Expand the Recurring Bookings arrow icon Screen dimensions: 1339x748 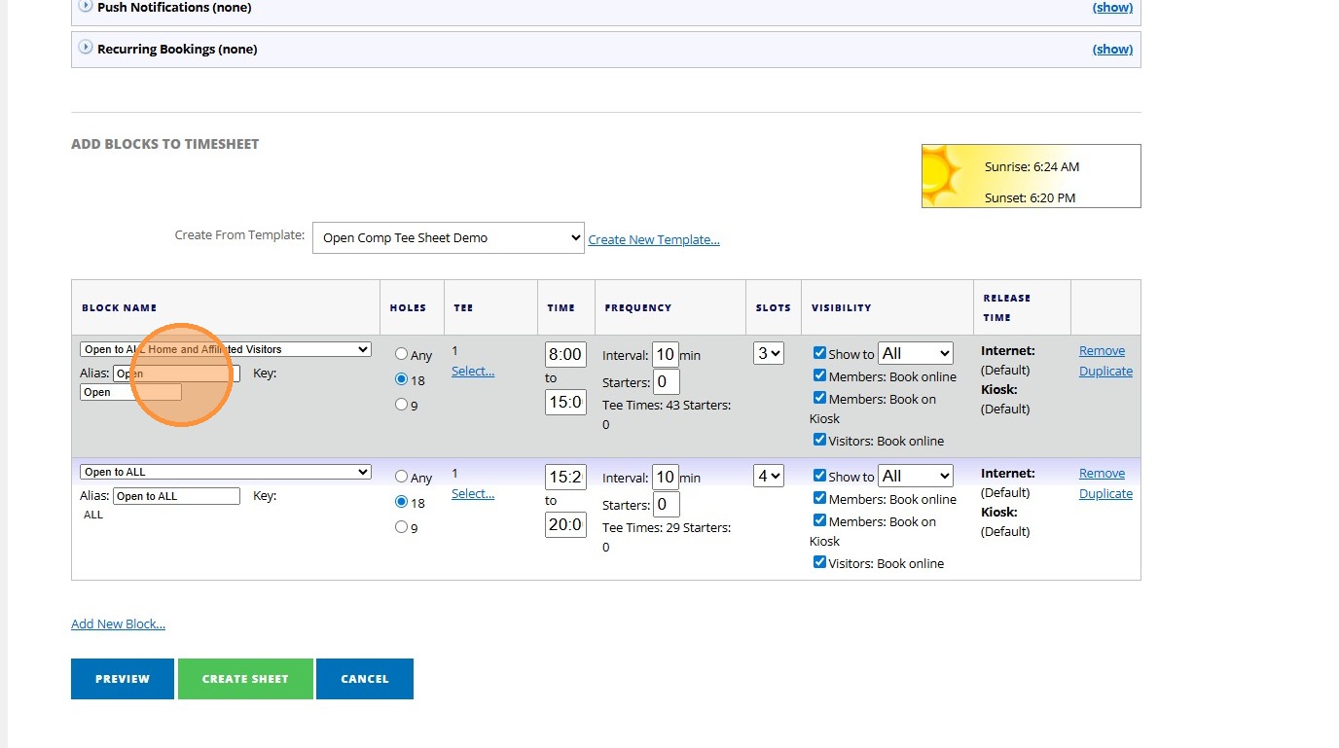[x=86, y=48]
